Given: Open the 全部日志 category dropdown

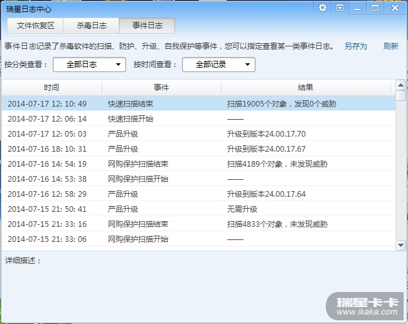Looking at the screenshot, I should tap(90, 65).
